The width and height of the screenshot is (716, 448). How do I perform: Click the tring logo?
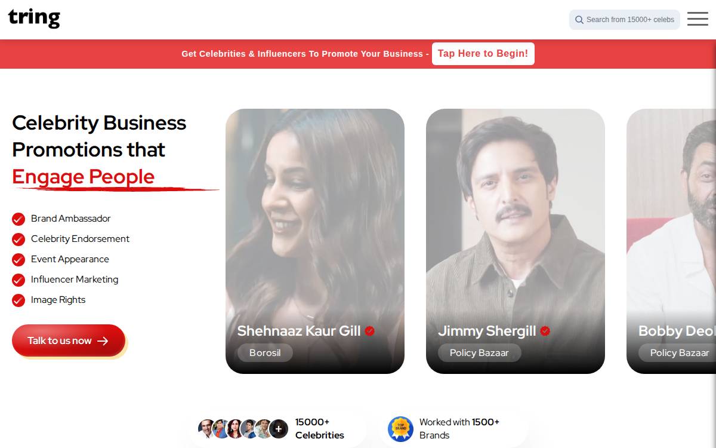[x=34, y=18]
